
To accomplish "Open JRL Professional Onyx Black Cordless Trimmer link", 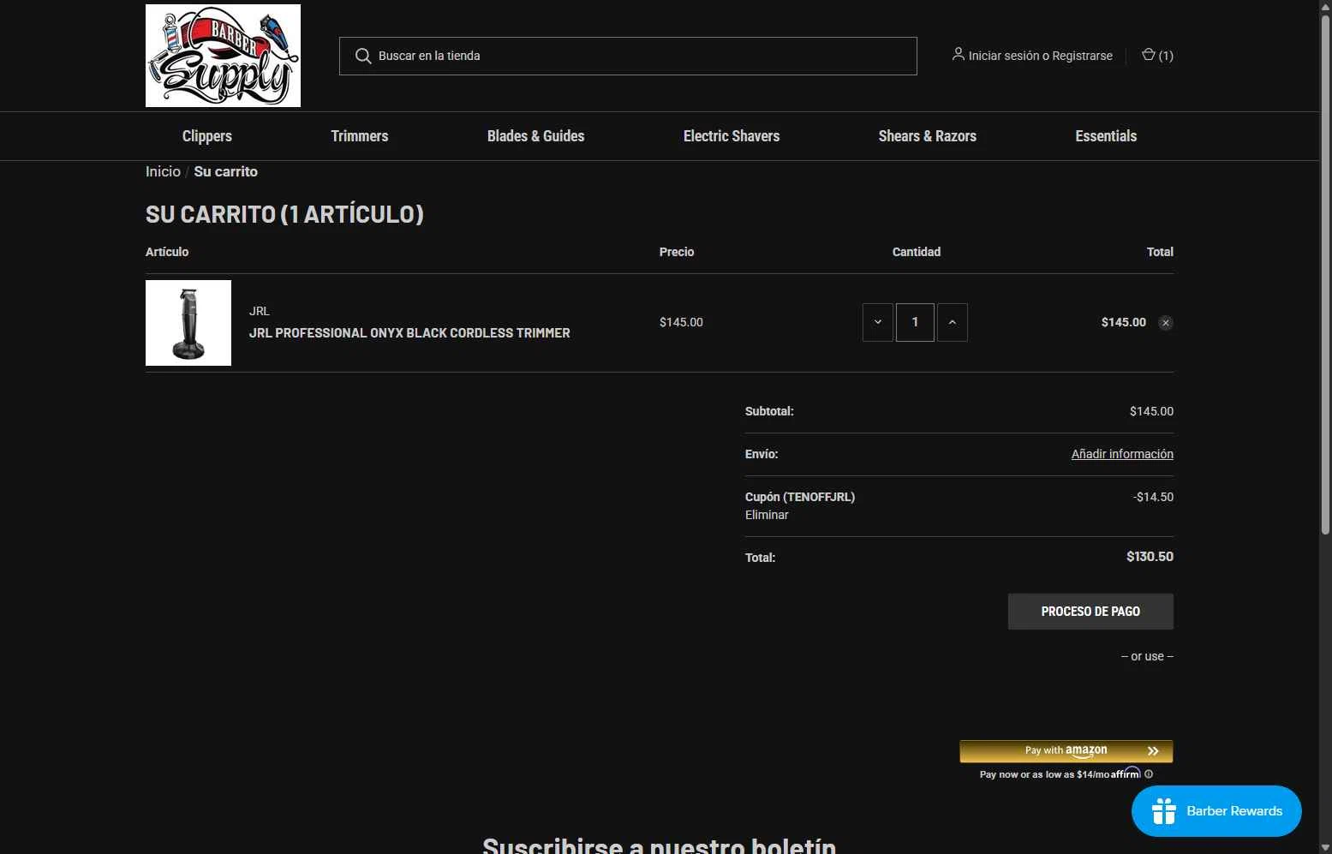I will pyautogui.click(x=409, y=333).
